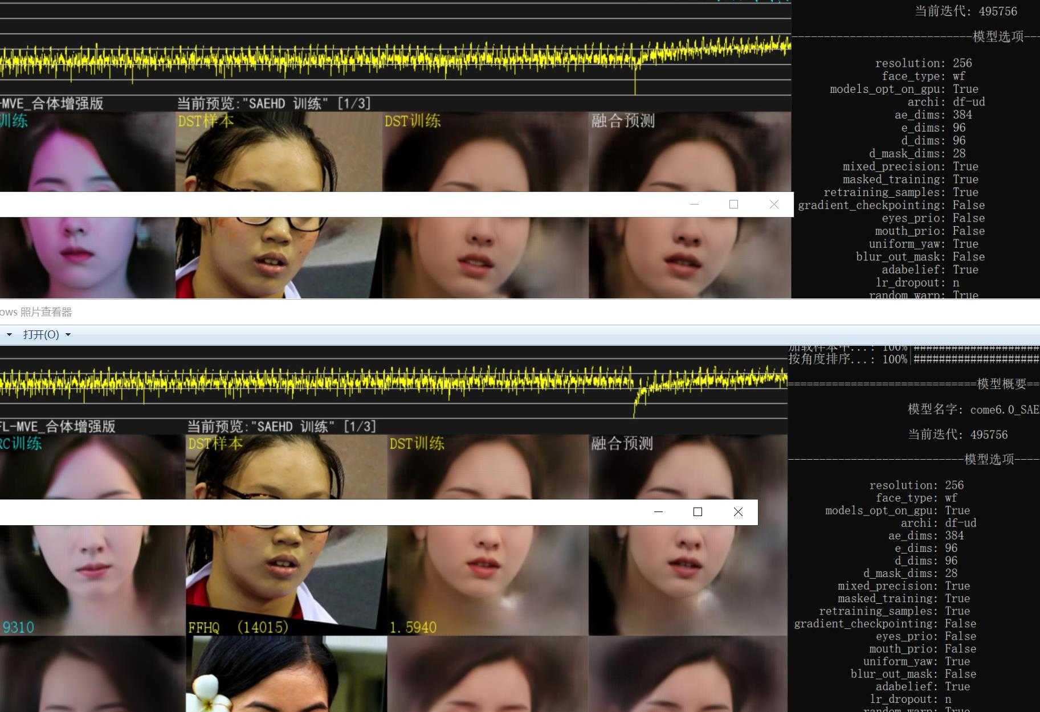This screenshot has height=712, width=1040.
Task: Click the 9310 value under SRC face
Action: 18,628
